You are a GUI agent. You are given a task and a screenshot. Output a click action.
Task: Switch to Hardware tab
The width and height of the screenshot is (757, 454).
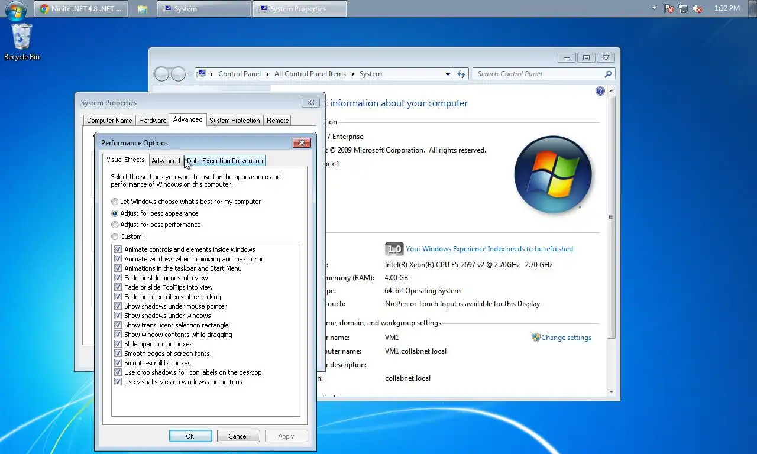[x=153, y=120]
